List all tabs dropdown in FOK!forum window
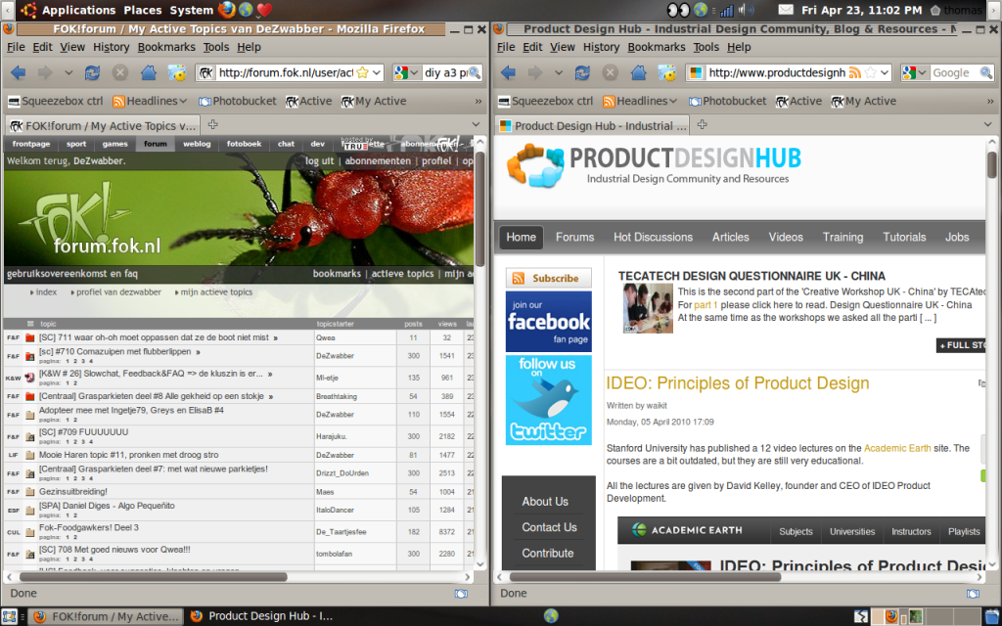 pos(476,124)
